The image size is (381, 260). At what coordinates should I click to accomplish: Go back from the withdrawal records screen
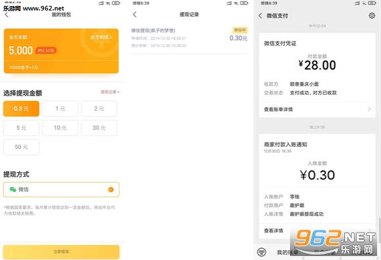135,14
